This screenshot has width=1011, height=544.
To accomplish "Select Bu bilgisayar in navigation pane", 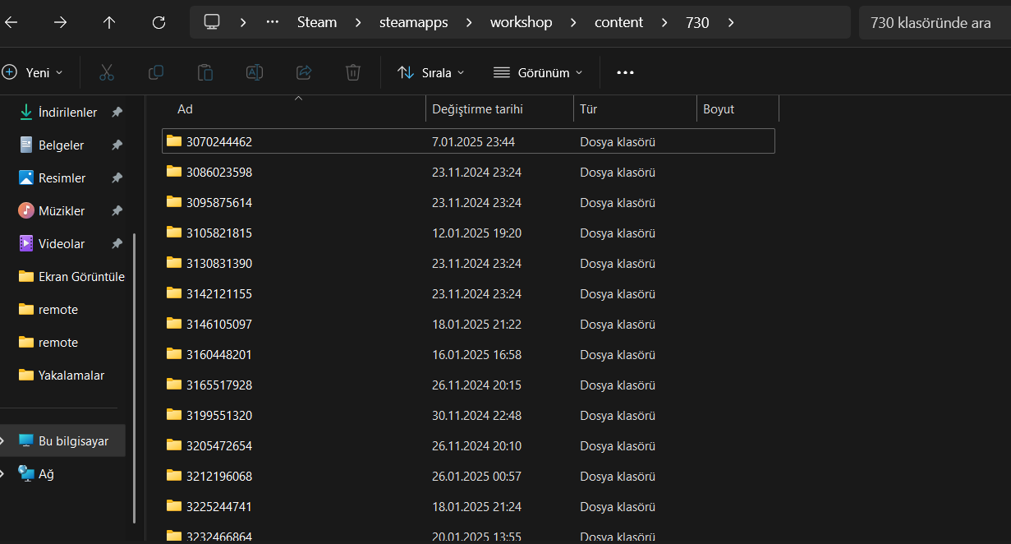I will tap(63, 440).
